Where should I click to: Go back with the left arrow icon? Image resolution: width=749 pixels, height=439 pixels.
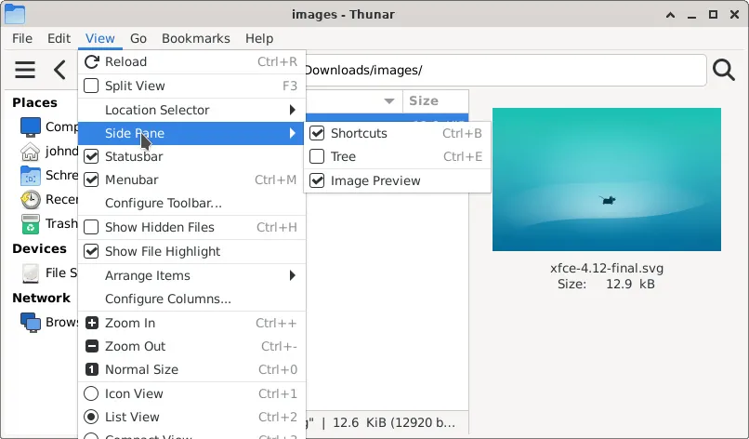tap(59, 70)
